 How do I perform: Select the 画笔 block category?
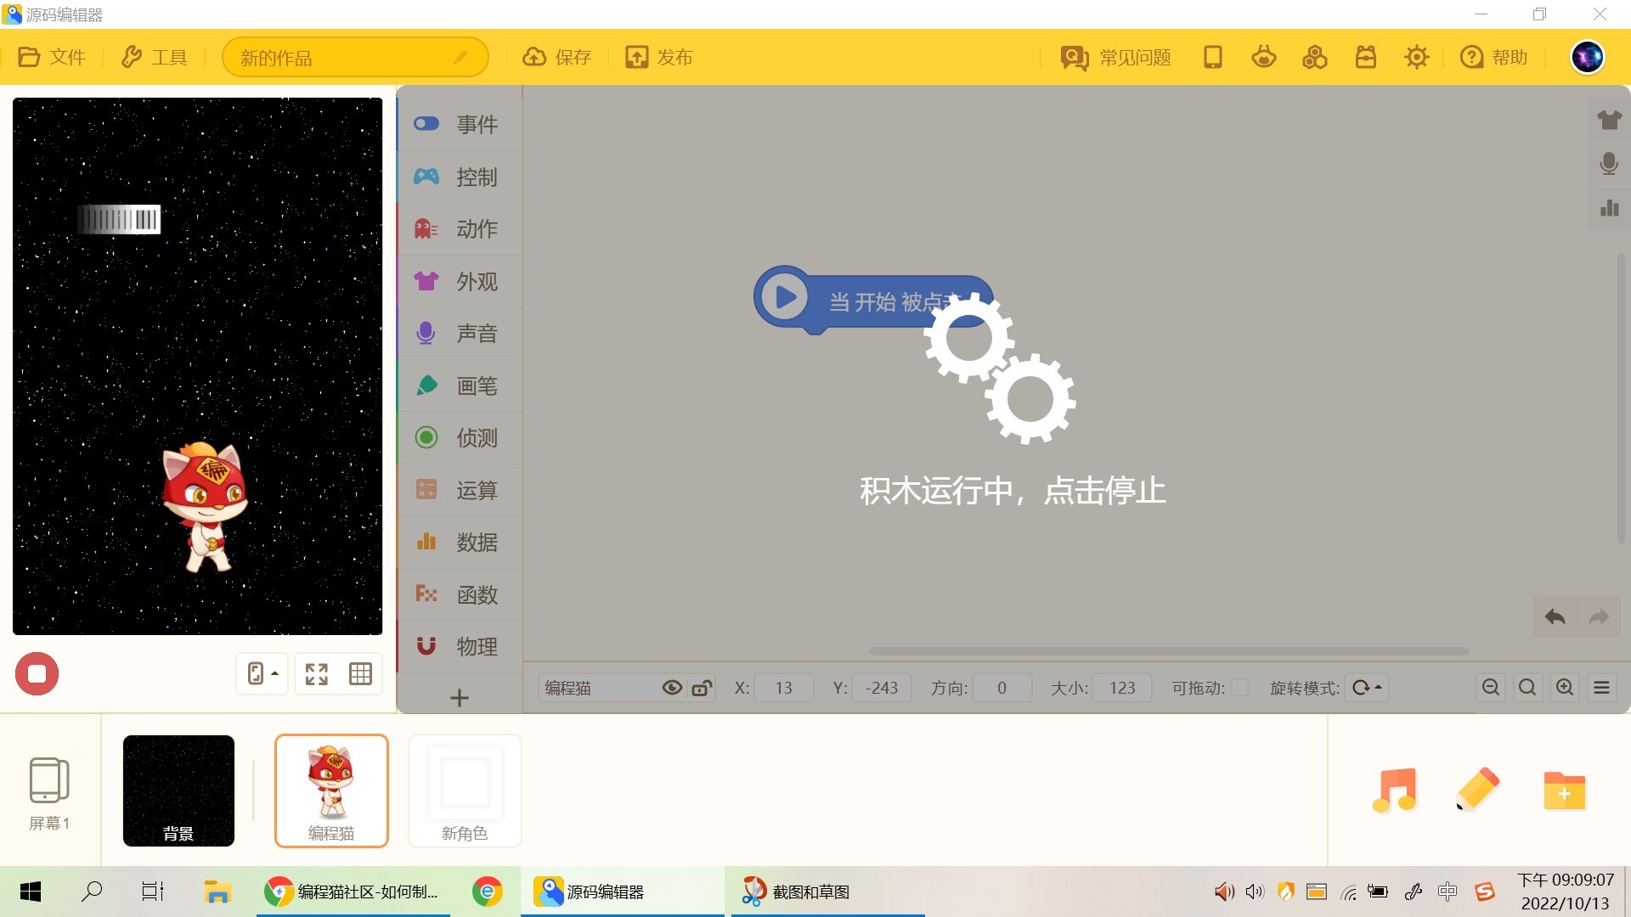(460, 385)
